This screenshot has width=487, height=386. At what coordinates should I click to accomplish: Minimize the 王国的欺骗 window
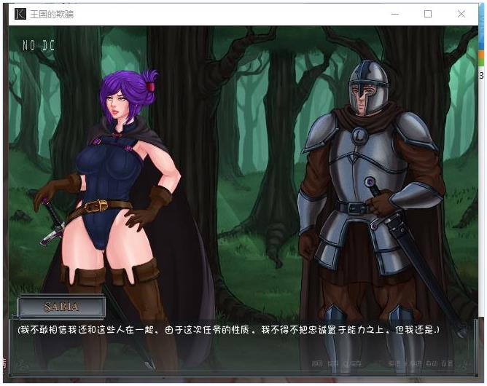tap(394, 14)
